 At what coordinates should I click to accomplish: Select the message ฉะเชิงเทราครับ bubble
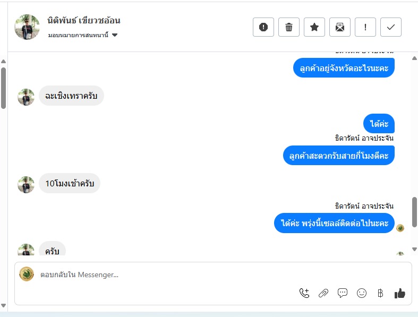tap(71, 96)
